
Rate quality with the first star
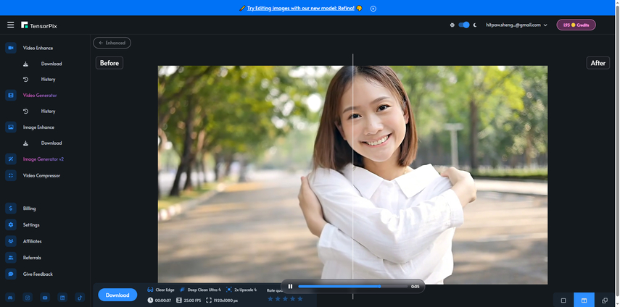coord(270,299)
